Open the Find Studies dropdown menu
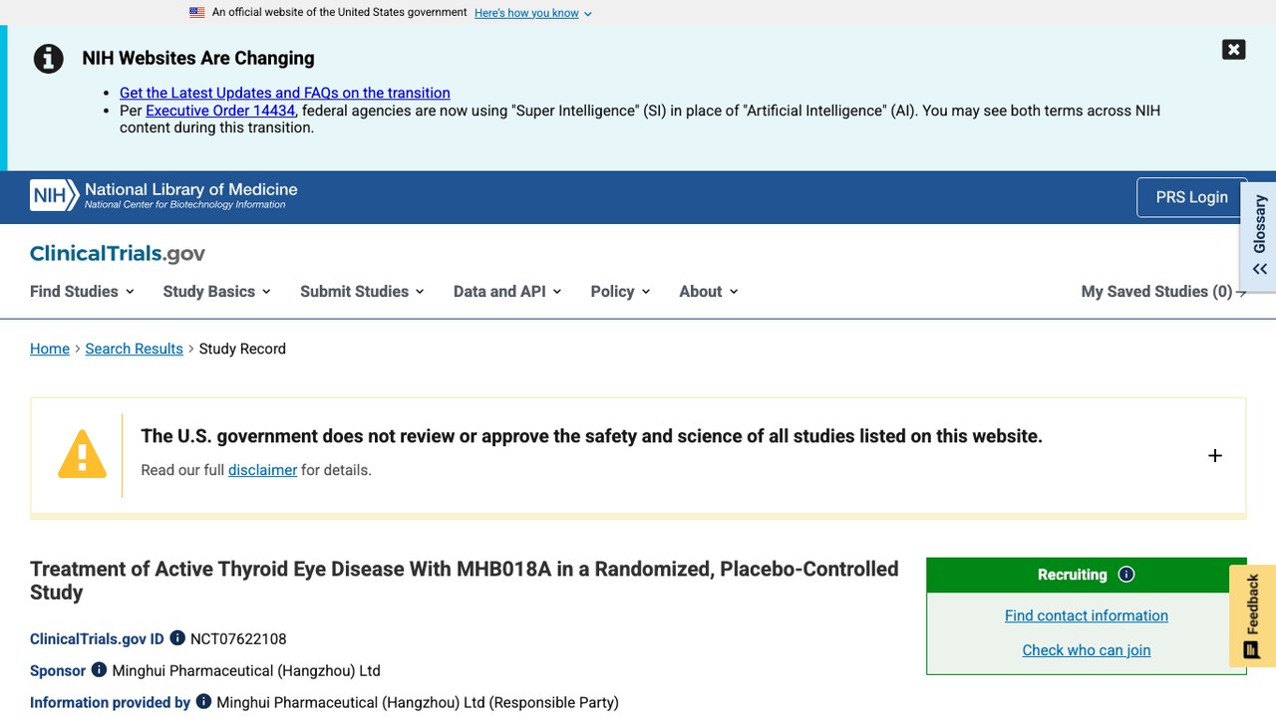 click(82, 292)
